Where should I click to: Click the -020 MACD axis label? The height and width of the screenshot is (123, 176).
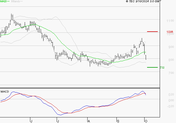tap(170, 106)
